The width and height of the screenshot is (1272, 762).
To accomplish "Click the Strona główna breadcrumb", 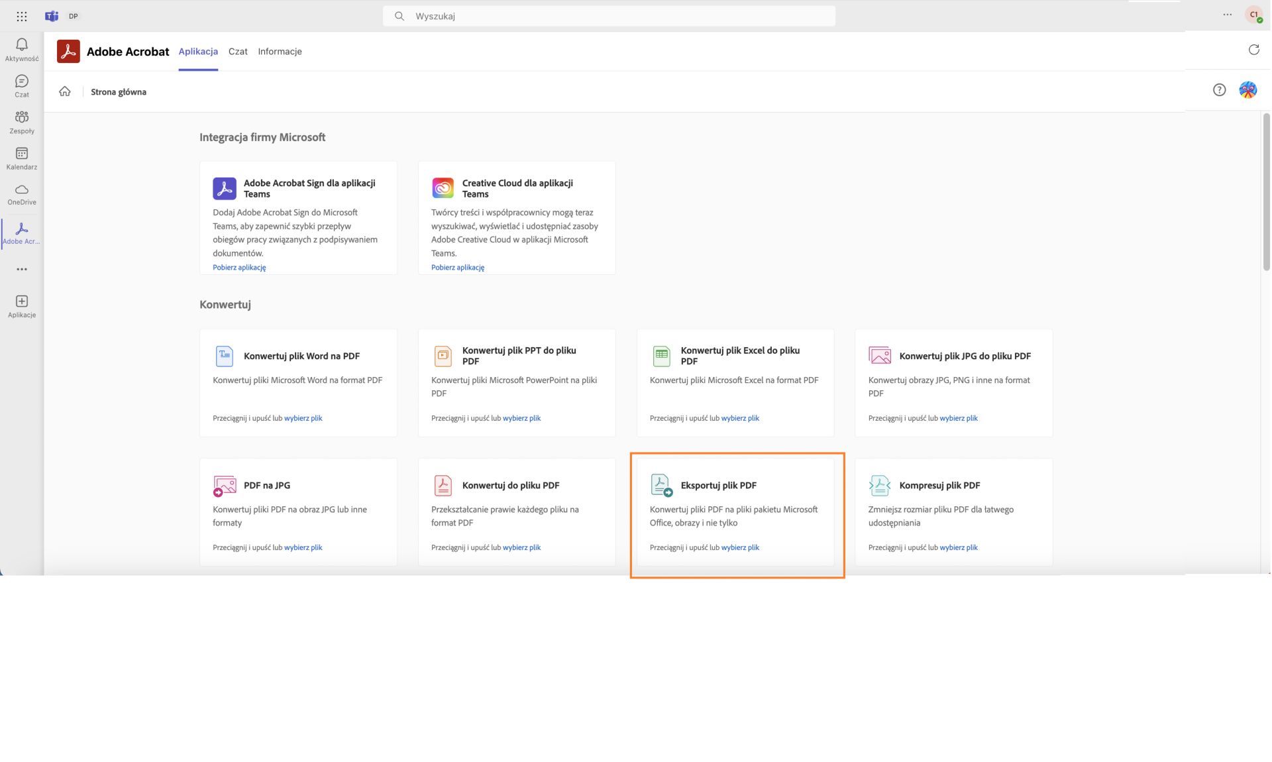I will pos(119,92).
